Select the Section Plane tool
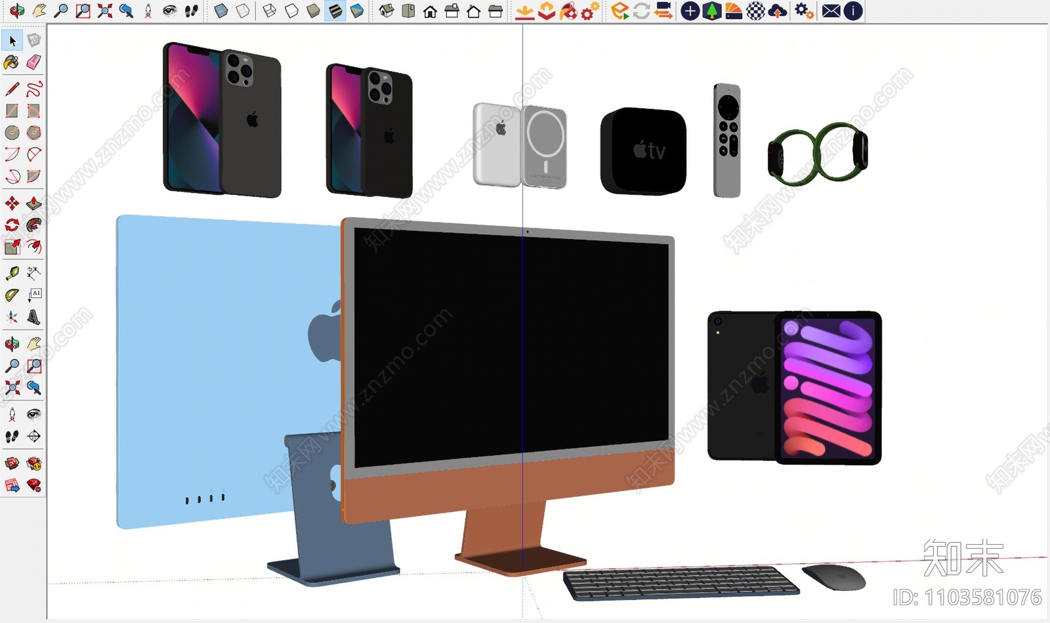The image size is (1050, 623). tap(34, 436)
